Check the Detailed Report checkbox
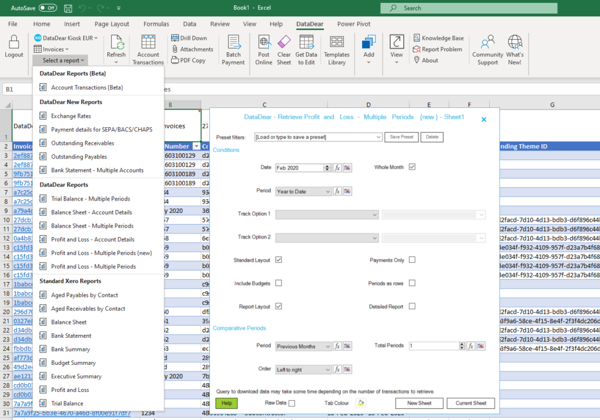Viewport: 600px width, 420px height. point(412,306)
